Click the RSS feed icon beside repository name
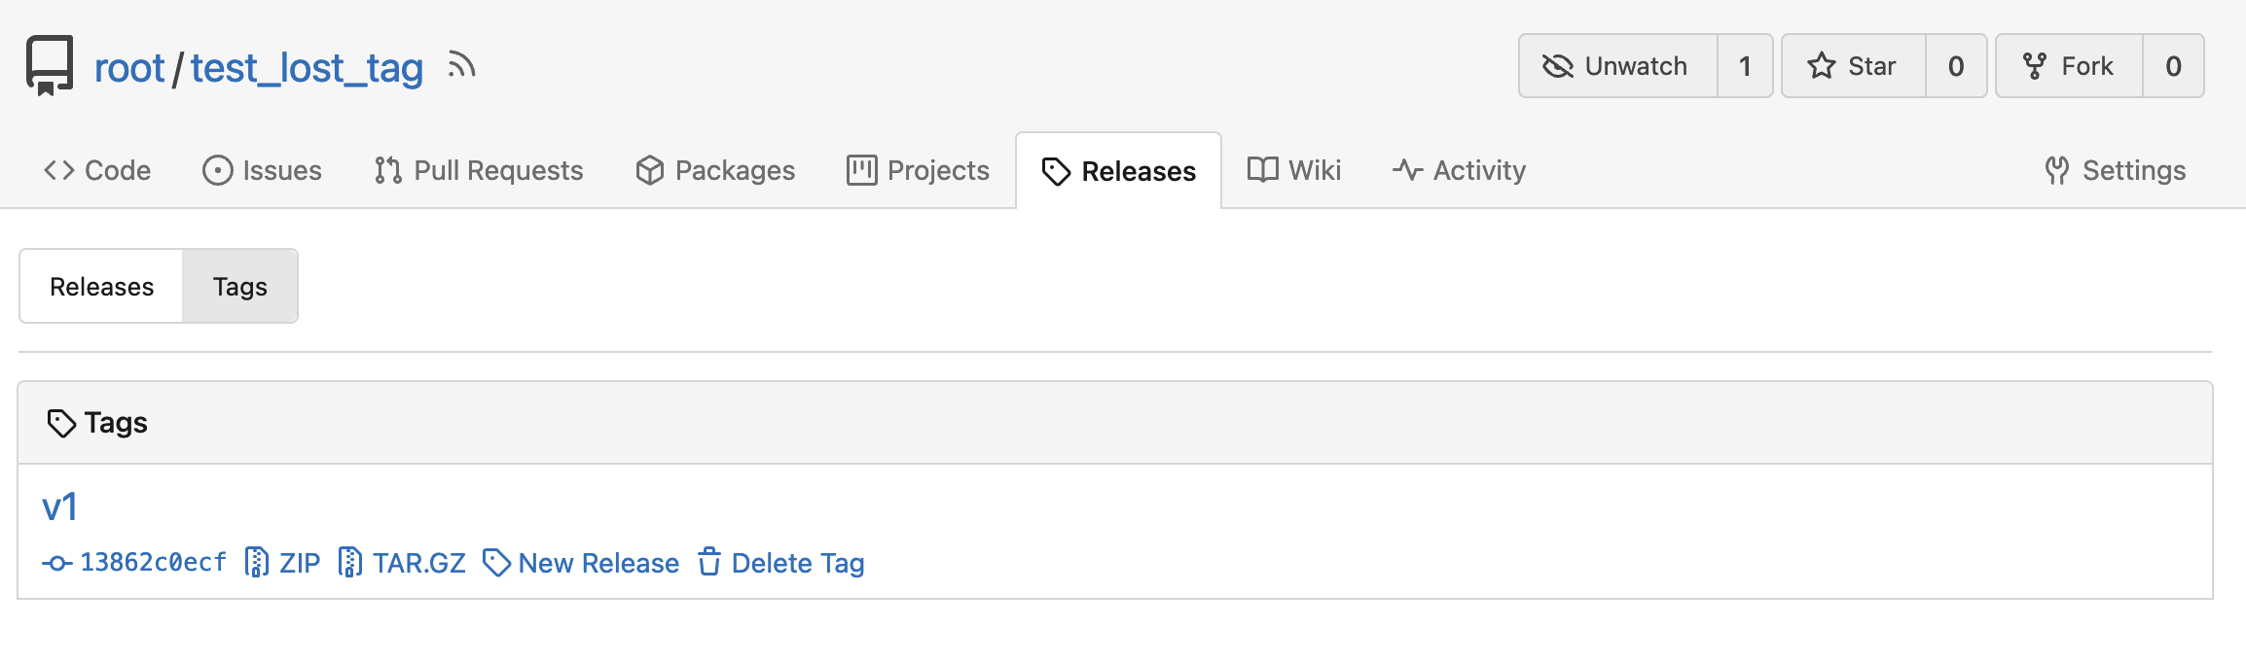Viewport: 2246px width, 663px height. point(461,65)
